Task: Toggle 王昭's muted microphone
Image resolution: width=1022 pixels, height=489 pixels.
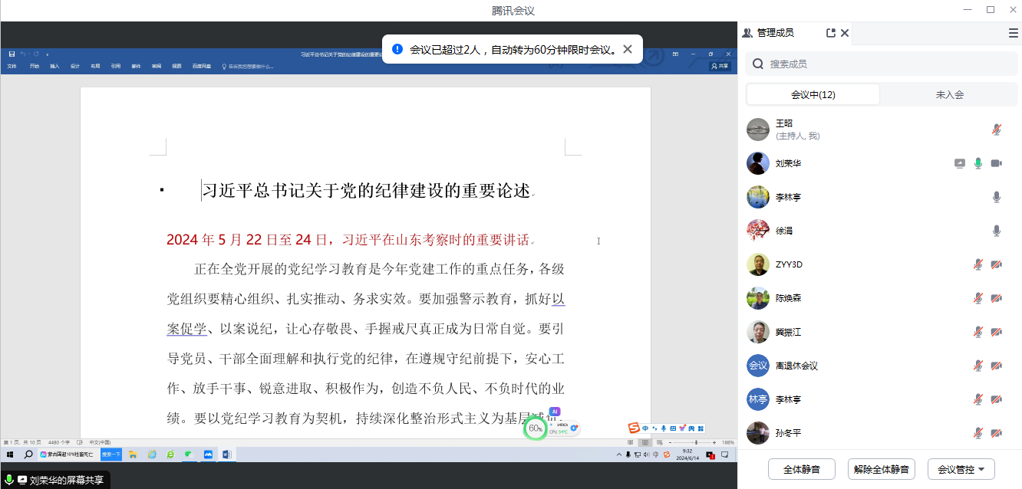Action: click(x=996, y=130)
